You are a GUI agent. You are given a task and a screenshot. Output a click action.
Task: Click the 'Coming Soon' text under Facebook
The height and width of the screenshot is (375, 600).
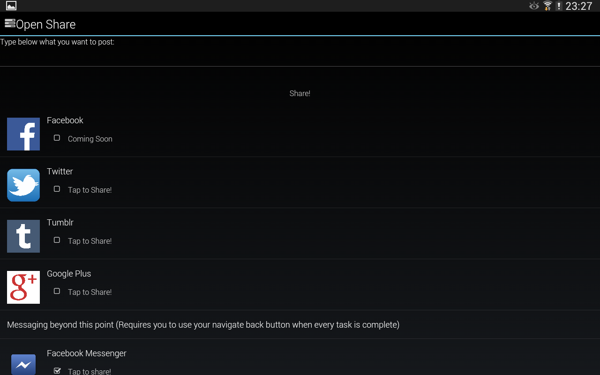click(90, 139)
